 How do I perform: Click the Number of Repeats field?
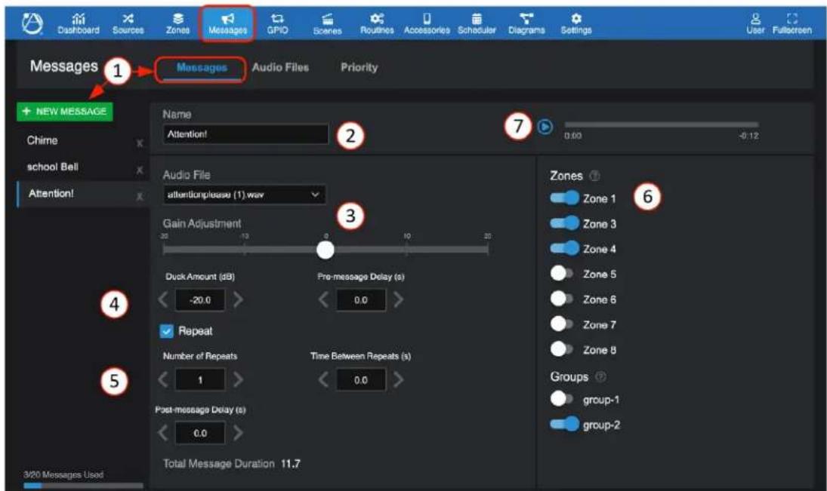pos(200,380)
